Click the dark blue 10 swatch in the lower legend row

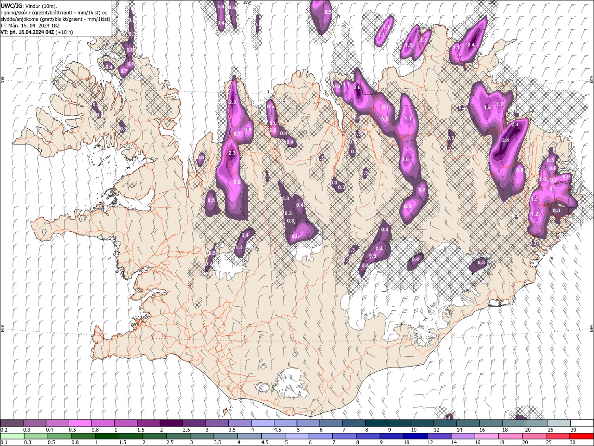click(414, 436)
